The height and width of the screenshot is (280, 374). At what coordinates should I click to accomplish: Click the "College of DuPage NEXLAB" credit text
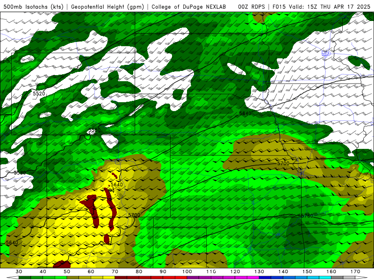pyautogui.click(x=189, y=7)
